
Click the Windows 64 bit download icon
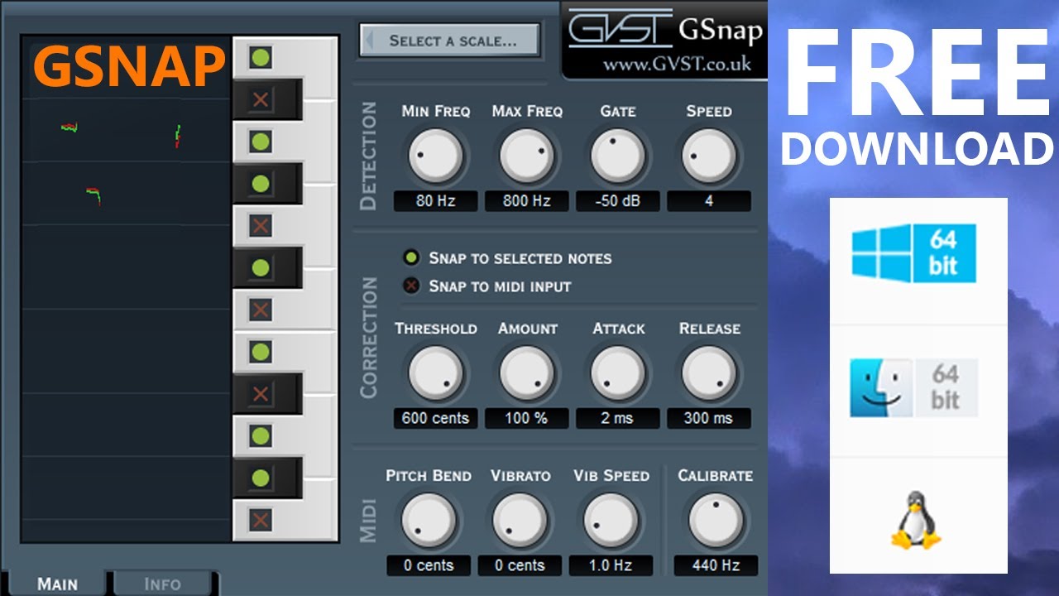tap(914, 253)
